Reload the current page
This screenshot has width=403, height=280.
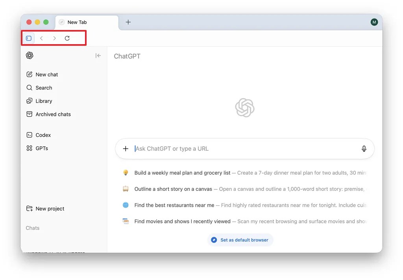coord(67,38)
